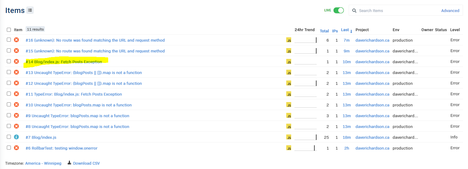Click the list view icon next to Items
This screenshot has width=468, height=169.
point(30,10)
